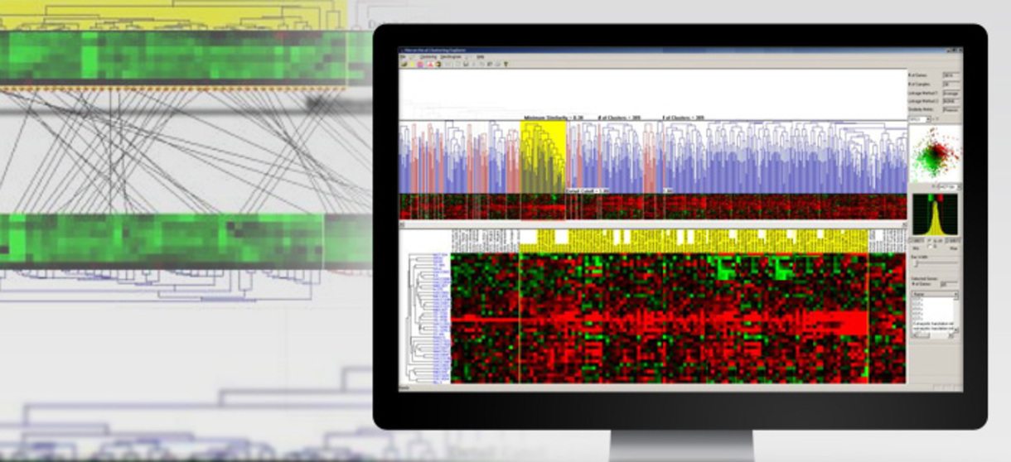Click the Bar Width slider handle

coord(917,262)
